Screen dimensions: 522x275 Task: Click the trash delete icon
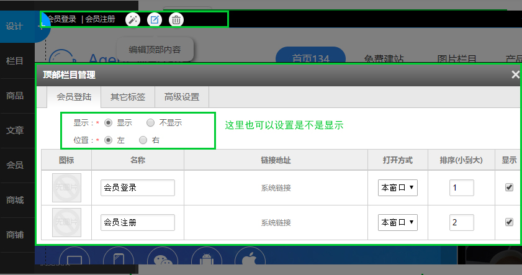(x=176, y=19)
